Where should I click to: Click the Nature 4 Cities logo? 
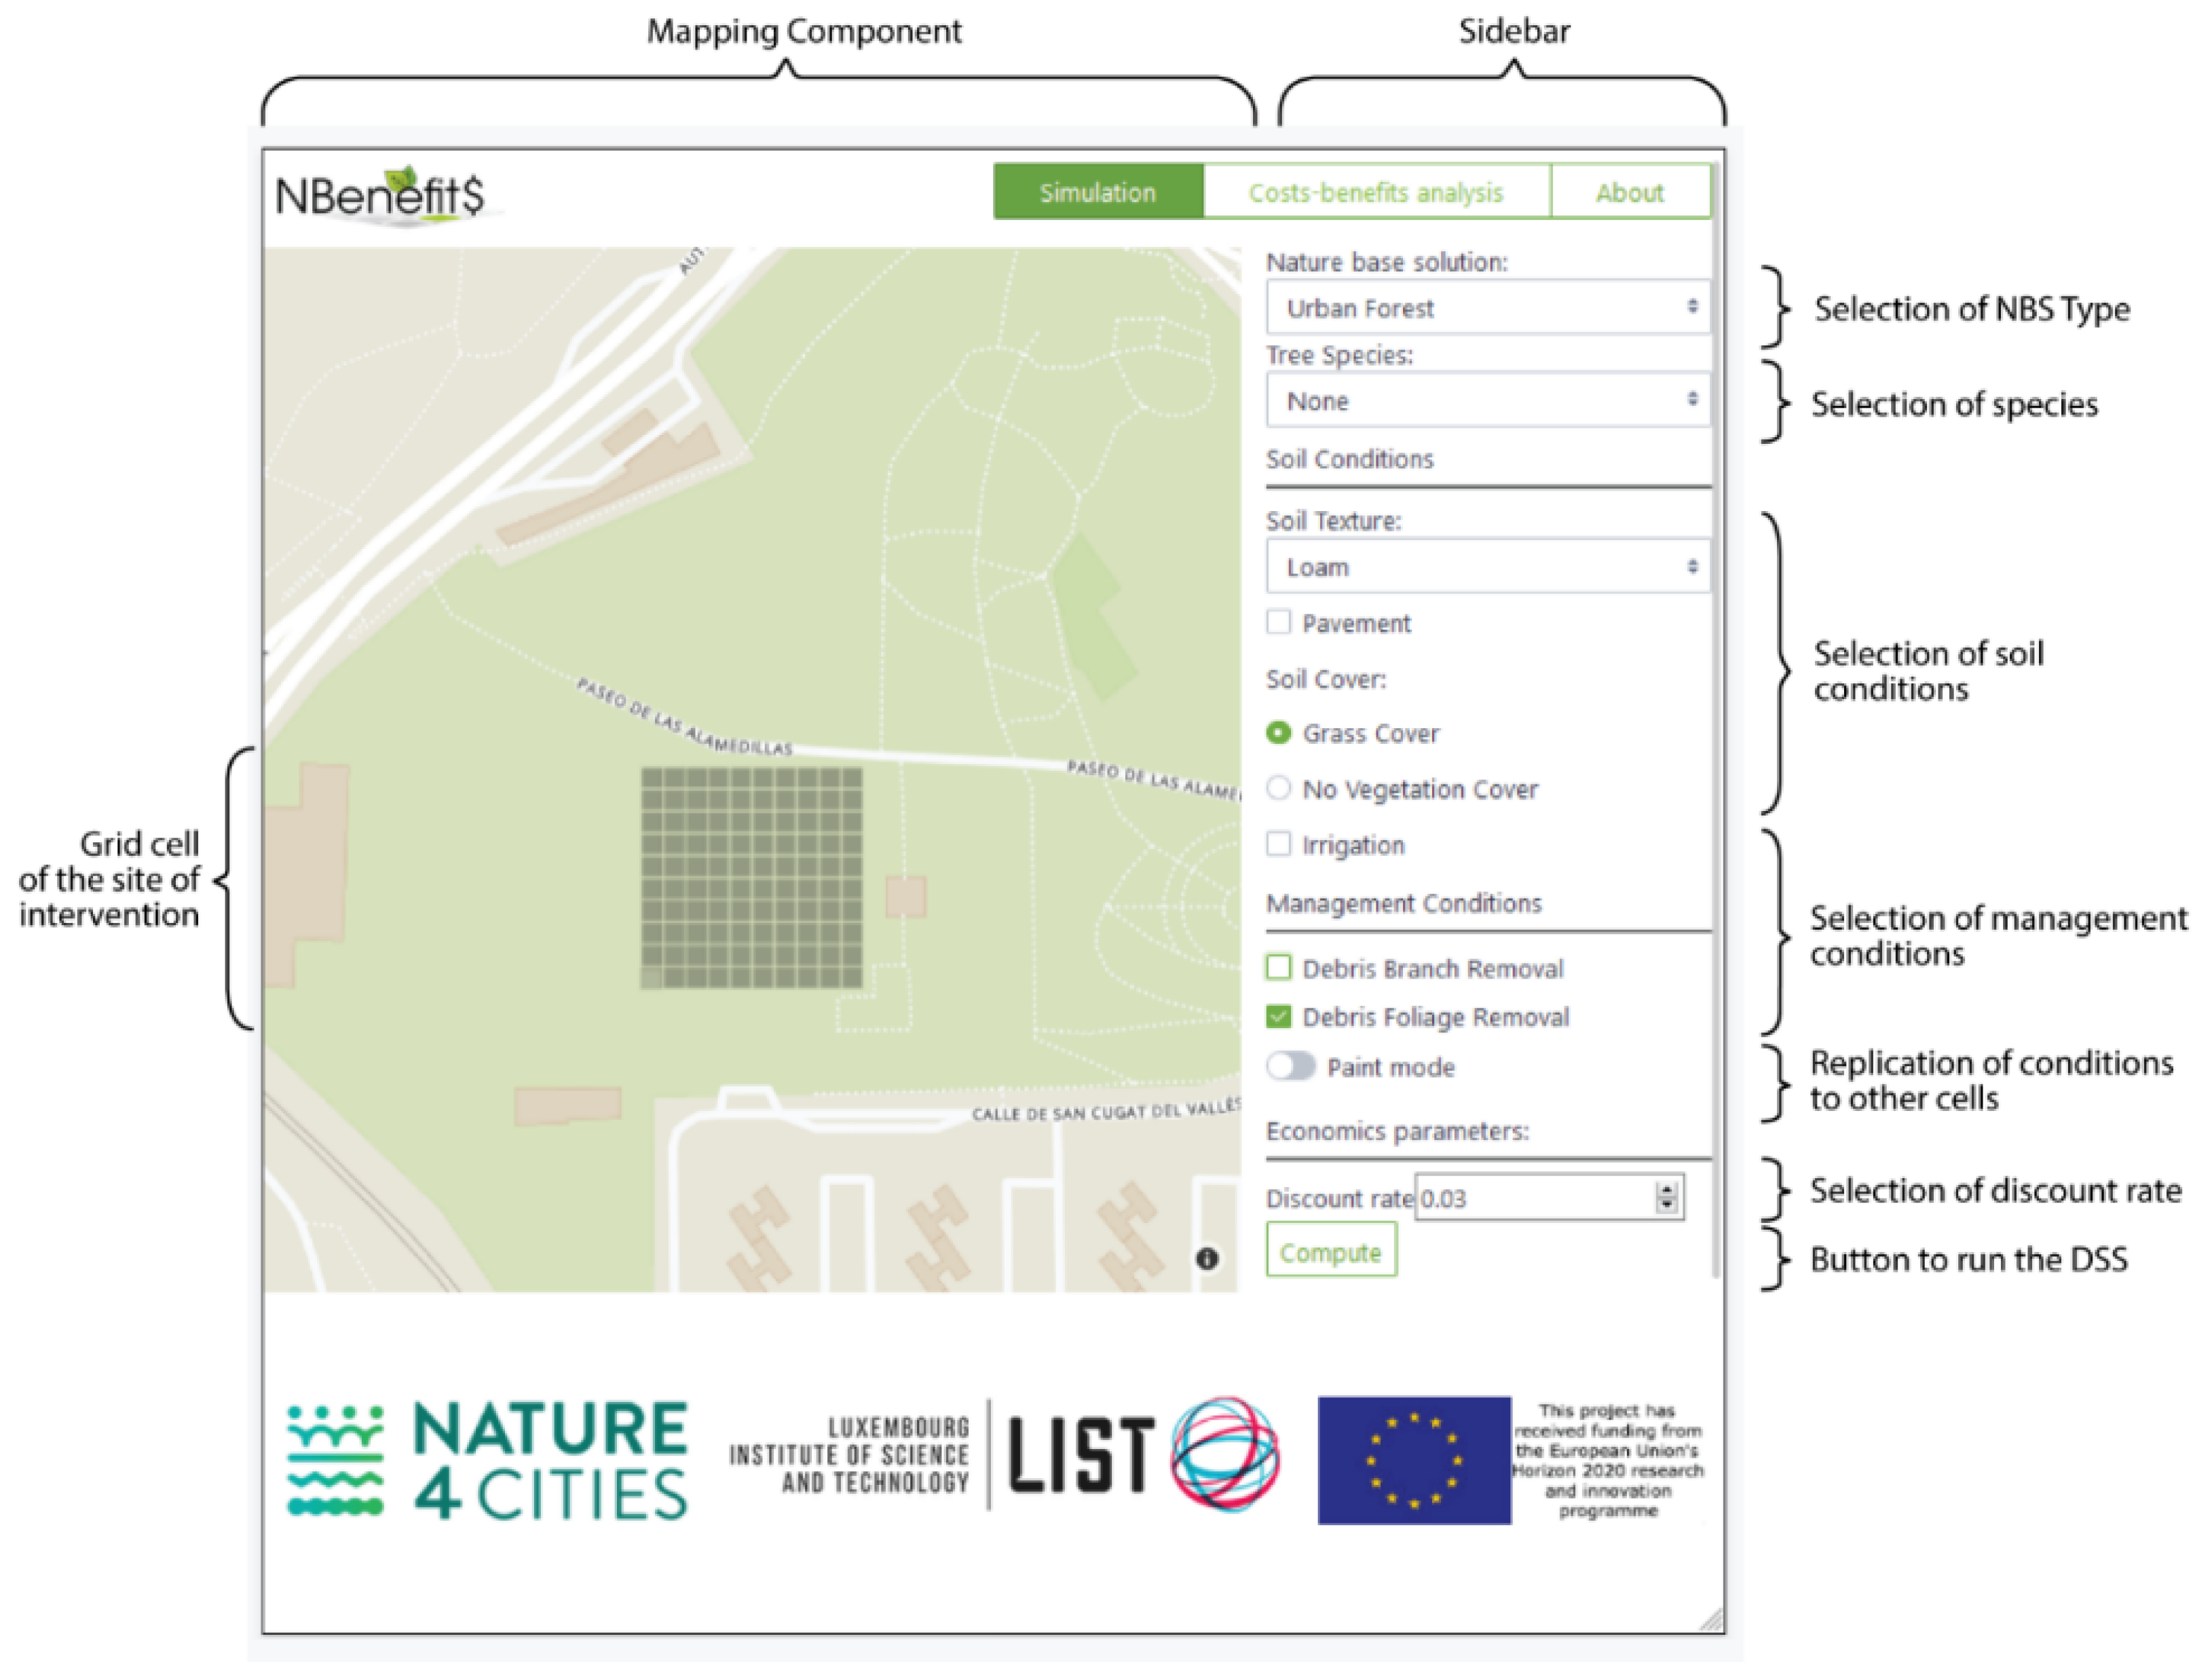487,1461
